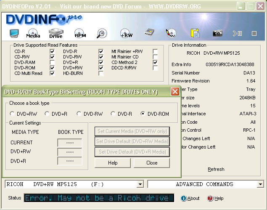The height and width of the screenshot is (210, 267).
Task: Toggle the Mt Rainier +RW checkbox
Action: 155,51
